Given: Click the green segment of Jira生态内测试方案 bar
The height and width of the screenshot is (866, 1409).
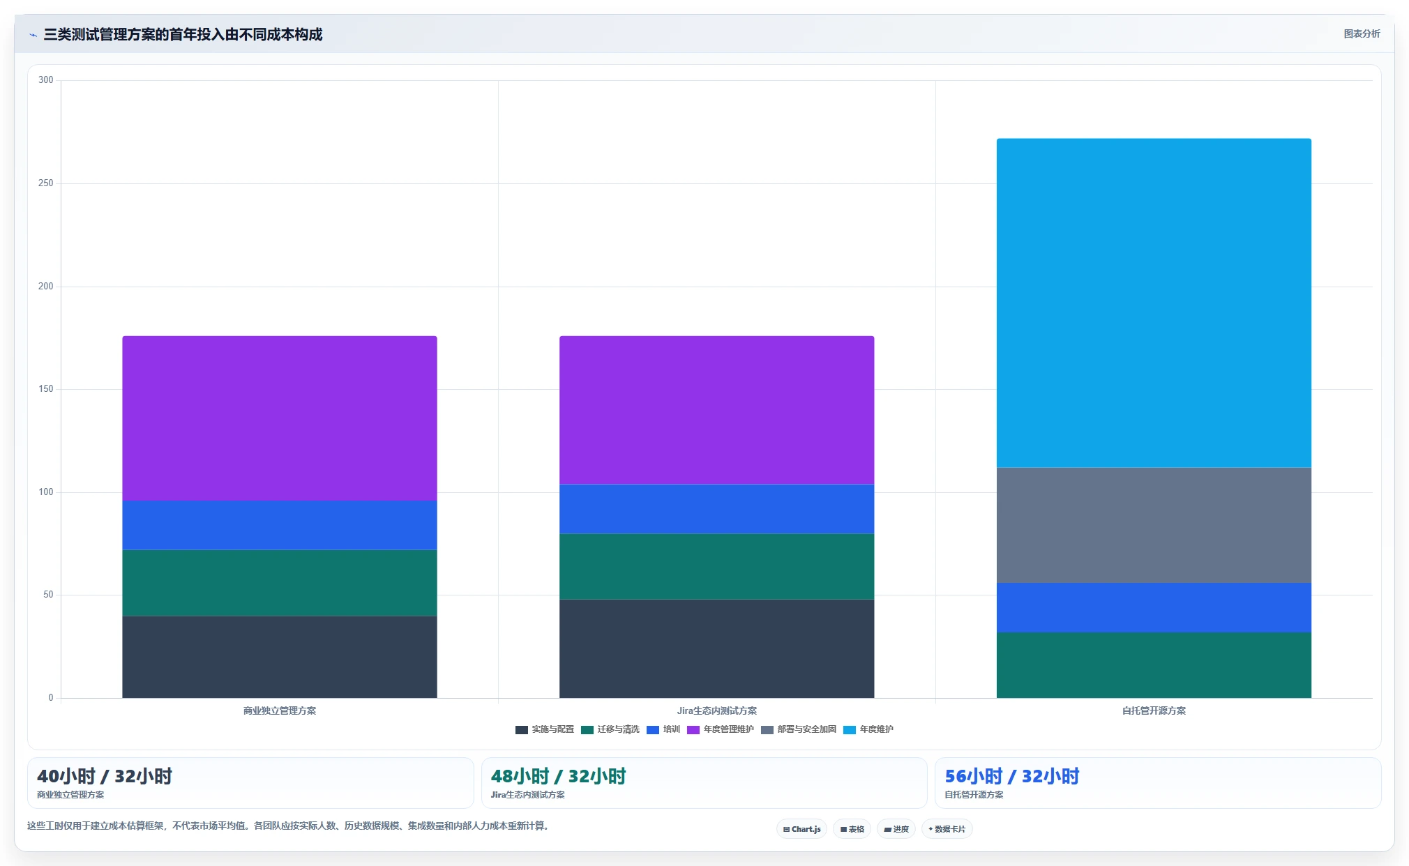Looking at the screenshot, I should 716,566.
